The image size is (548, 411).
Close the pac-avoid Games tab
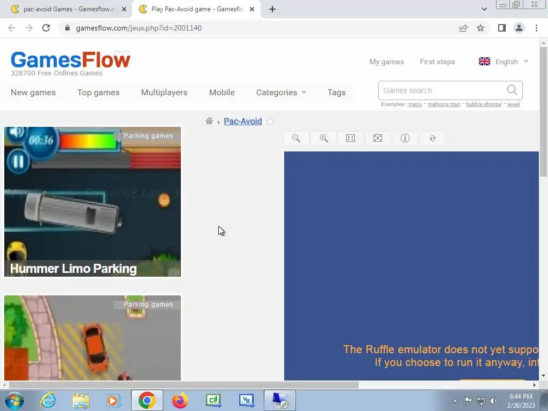[x=124, y=9]
